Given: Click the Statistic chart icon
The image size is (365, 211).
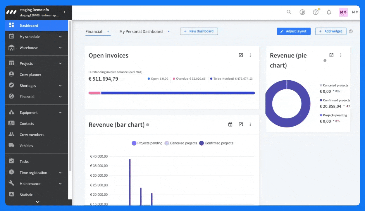Looking at the screenshot, I should (x=11, y=194).
